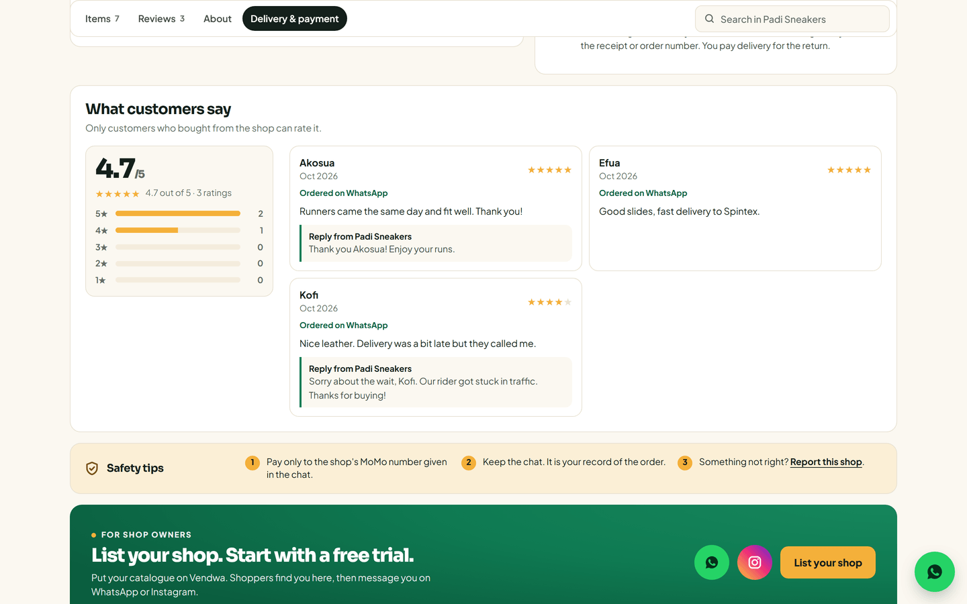Open the Reviews tab
Viewport: 967px width, 604px height.
click(x=161, y=19)
